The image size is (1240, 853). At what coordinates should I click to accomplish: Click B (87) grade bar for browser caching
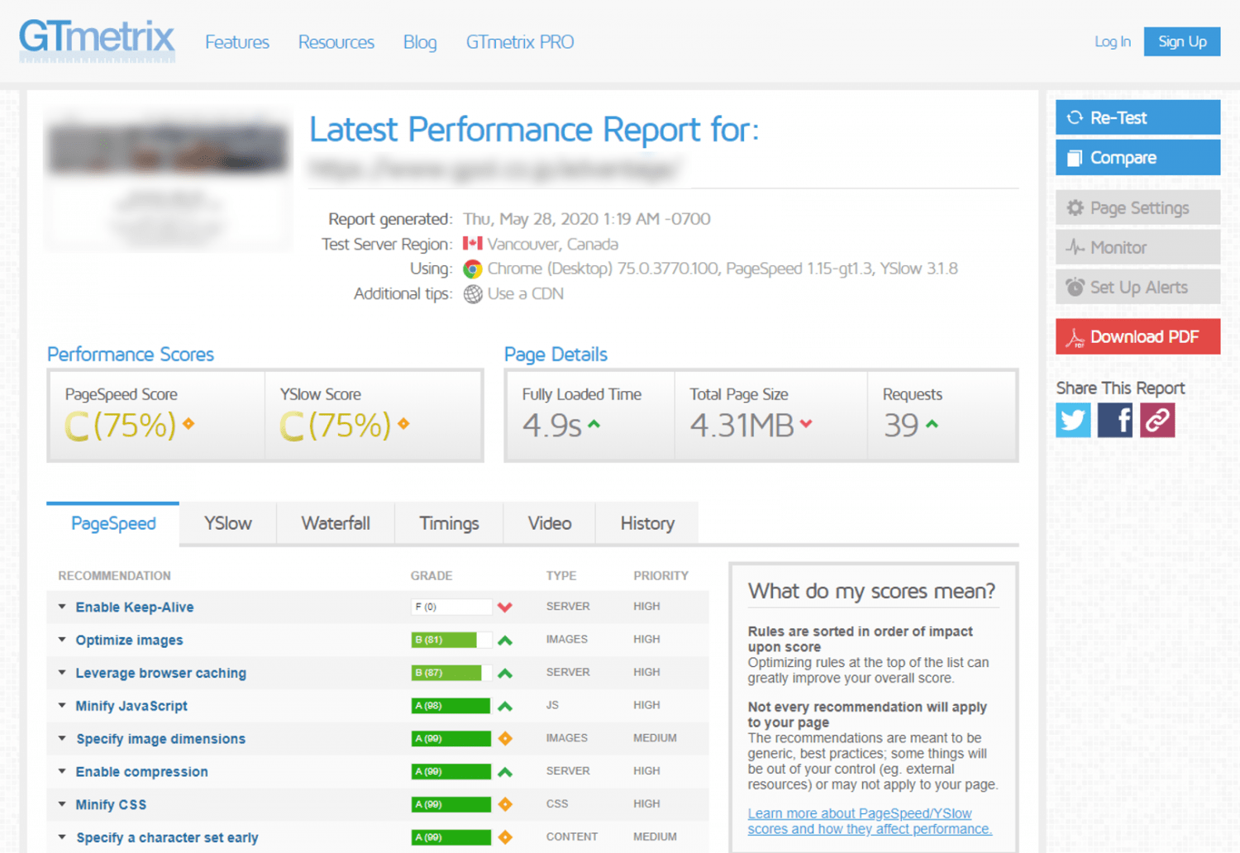(x=451, y=673)
